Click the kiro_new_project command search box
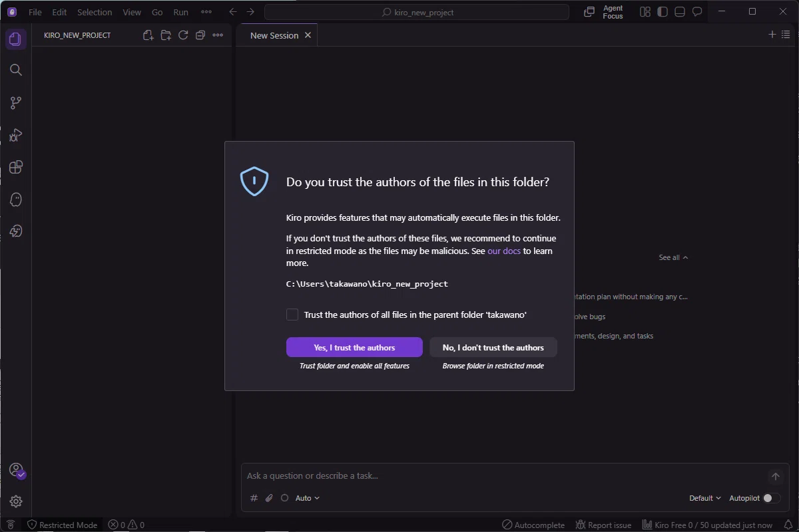Viewport: 799px width, 532px height. coord(417,12)
